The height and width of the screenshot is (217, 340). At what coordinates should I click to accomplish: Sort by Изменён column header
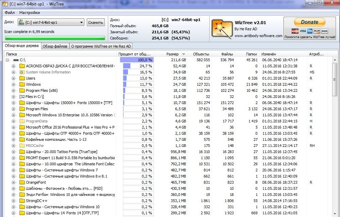(x=284, y=54)
